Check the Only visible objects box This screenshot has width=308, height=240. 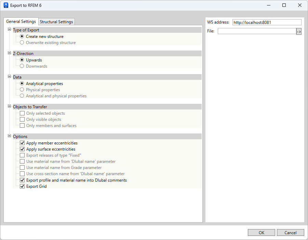[22, 119]
